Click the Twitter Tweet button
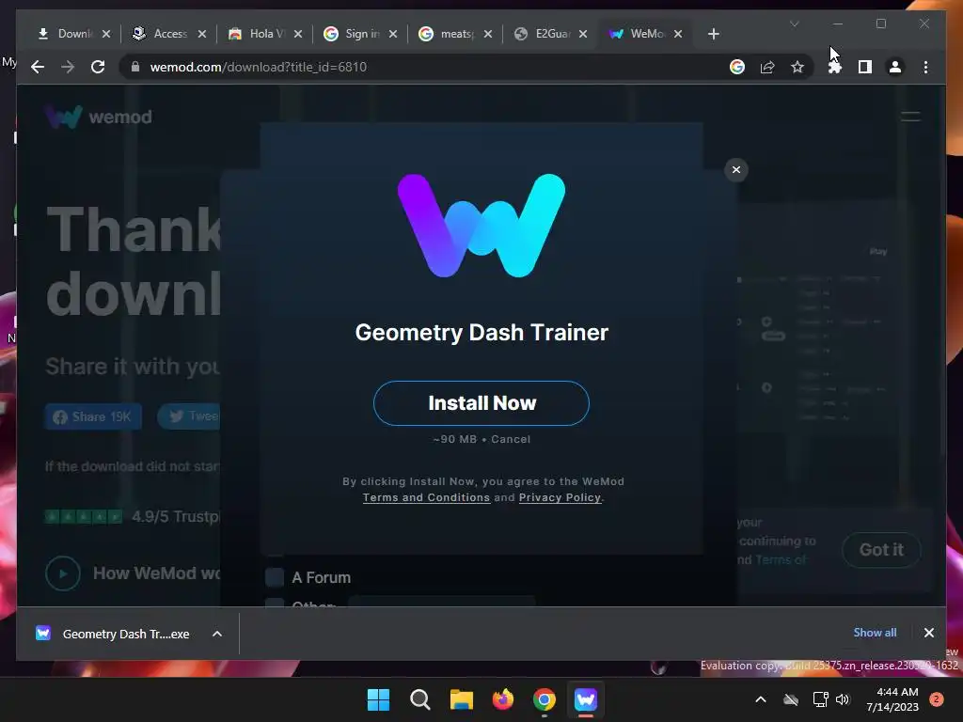963x722 pixels. tap(189, 416)
